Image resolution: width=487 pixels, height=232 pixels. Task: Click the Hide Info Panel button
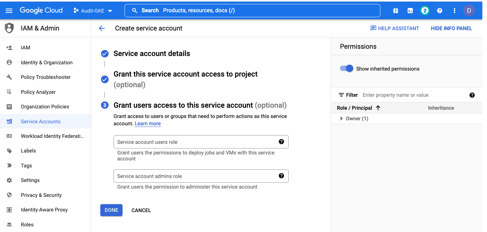[451, 29]
